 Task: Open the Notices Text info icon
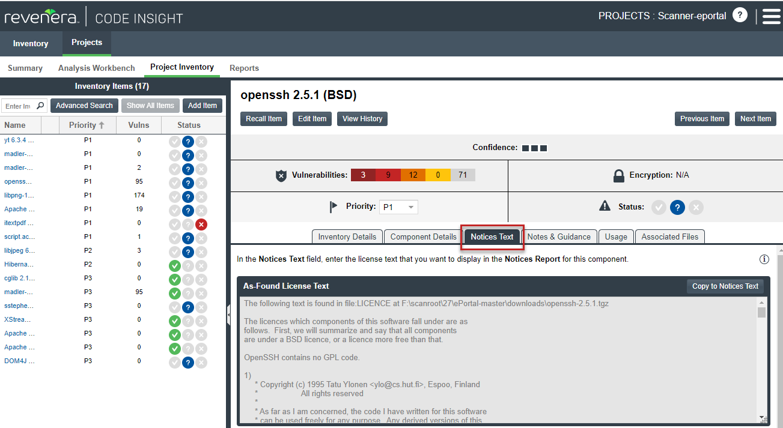coord(764,259)
